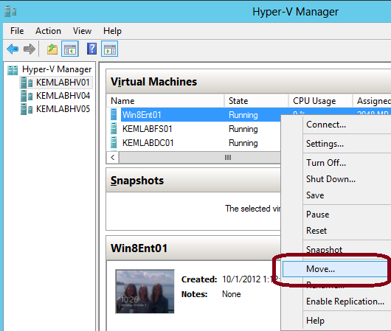Select KEMLABHV04 in the console tree

point(63,96)
